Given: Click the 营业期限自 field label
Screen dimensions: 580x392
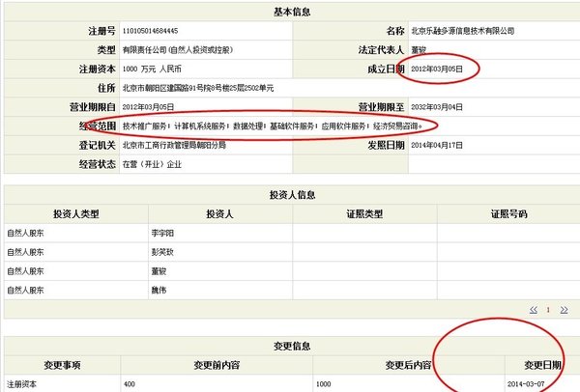Looking at the screenshot, I should coord(93,107).
